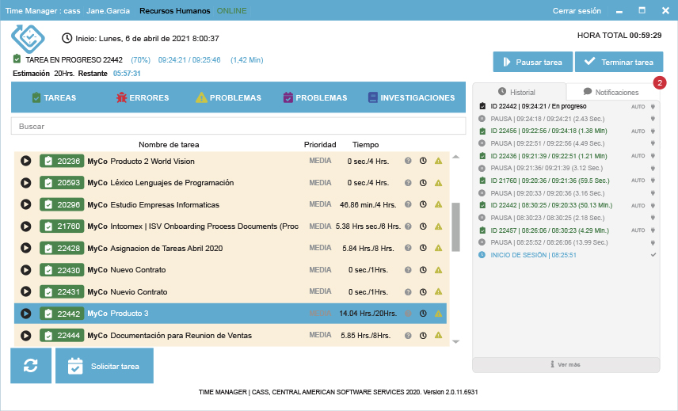The height and width of the screenshot is (411, 678).
Task: Start task 20236 with its play icon
Action: tap(25, 161)
